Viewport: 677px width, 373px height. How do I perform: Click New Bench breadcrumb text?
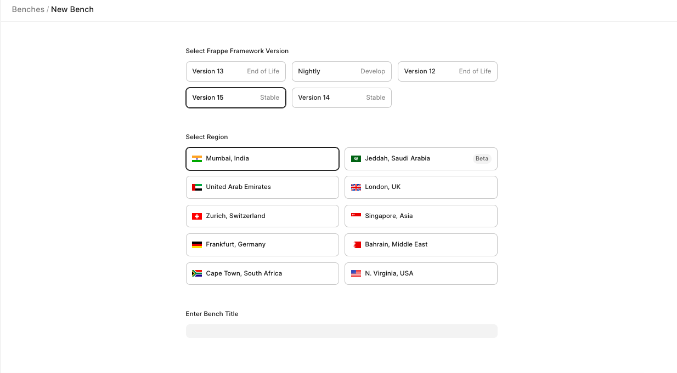[x=72, y=9]
